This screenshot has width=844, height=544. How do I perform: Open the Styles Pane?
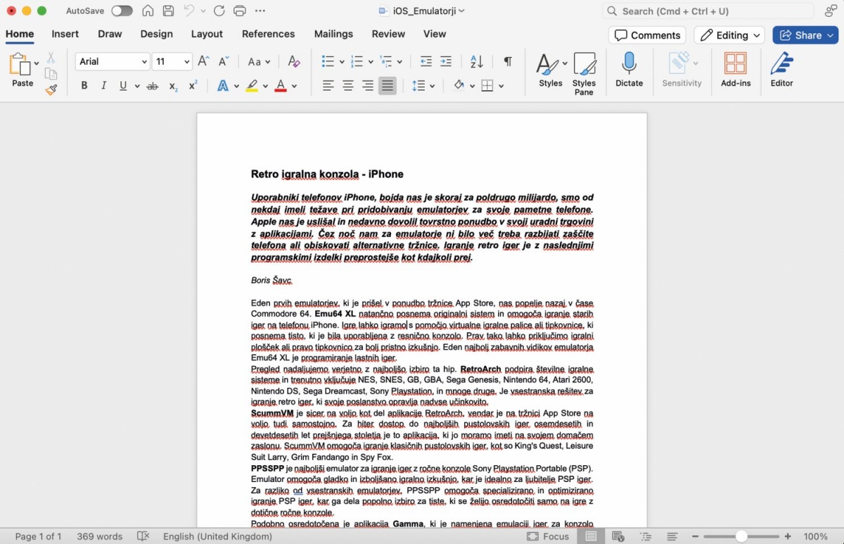pyautogui.click(x=584, y=74)
